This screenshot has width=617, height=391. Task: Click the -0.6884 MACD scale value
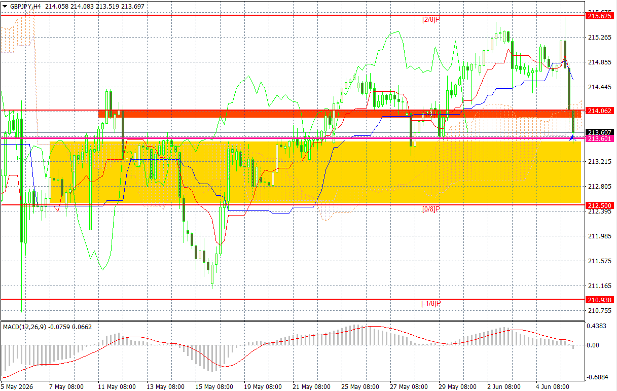[x=597, y=377]
